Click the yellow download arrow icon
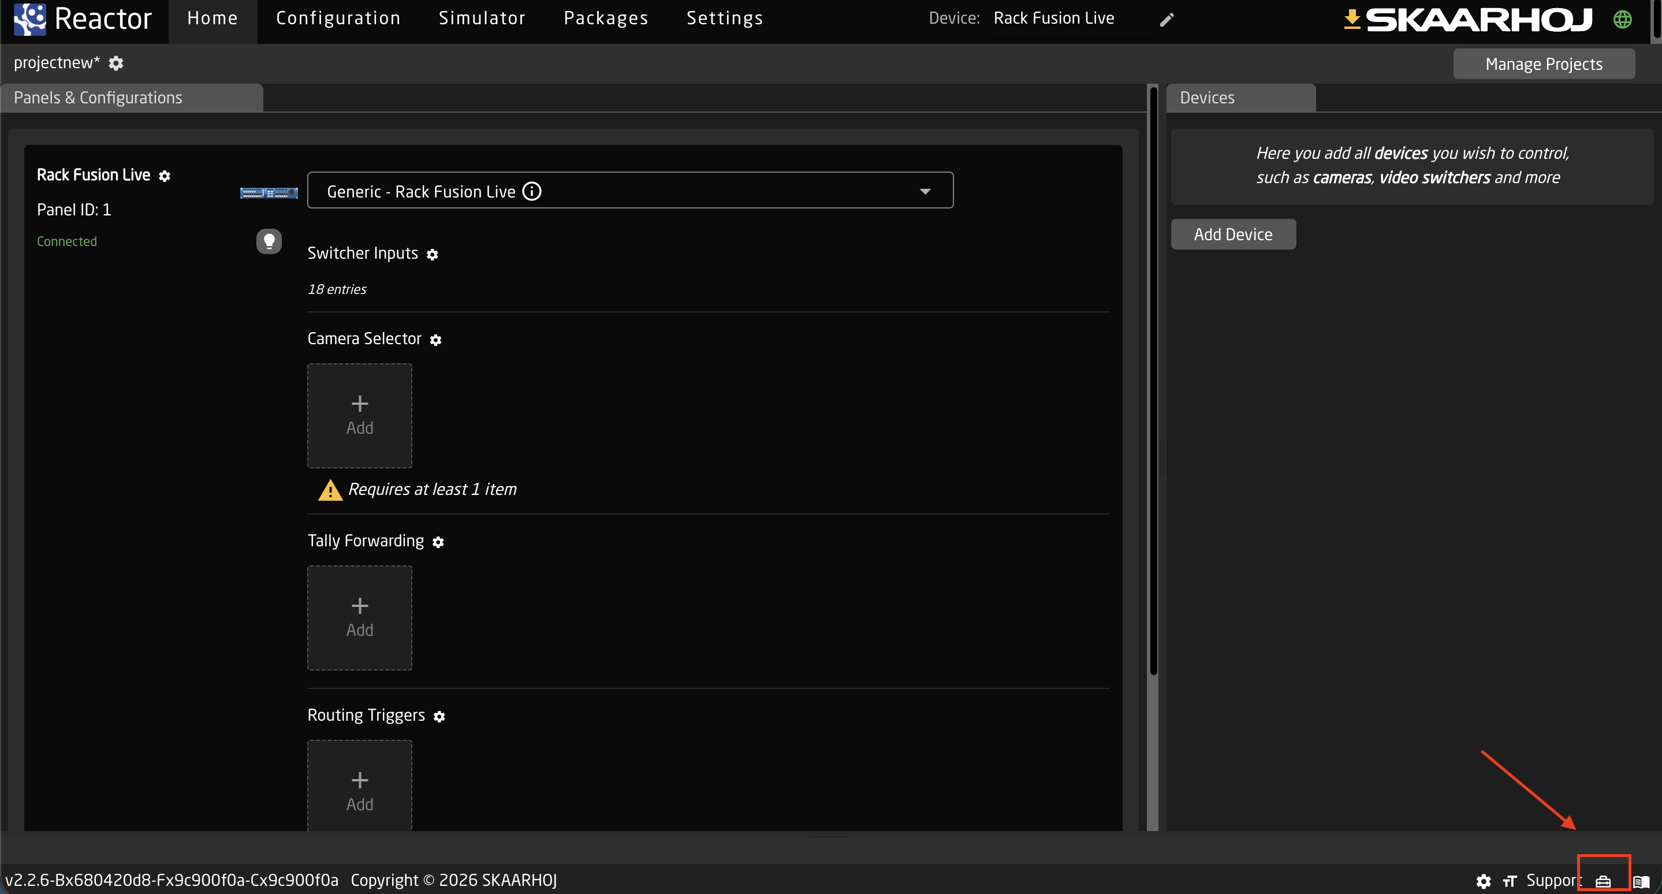 click(x=1352, y=18)
